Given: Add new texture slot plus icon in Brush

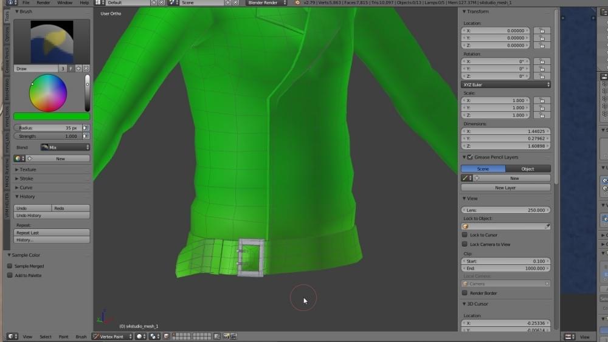Looking at the screenshot, I should pos(30,159).
